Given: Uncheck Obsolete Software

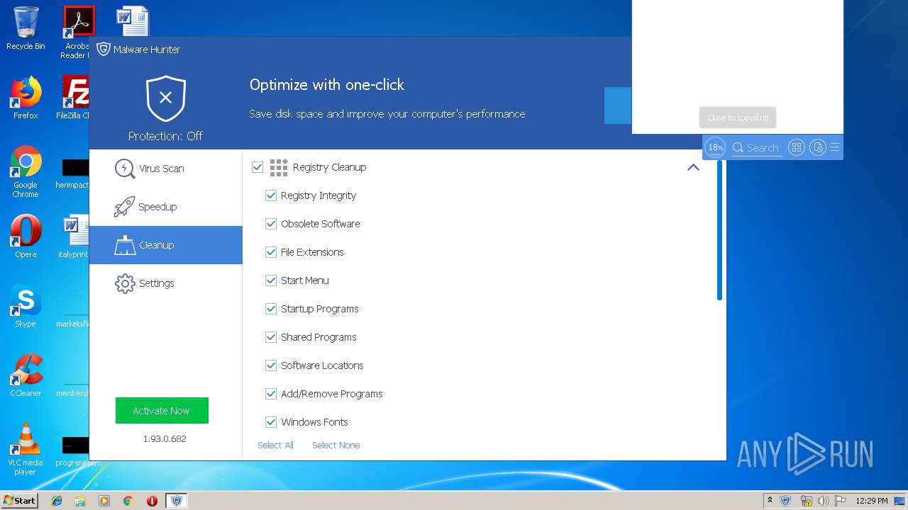Looking at the screenshot, I should coord(271,224).
